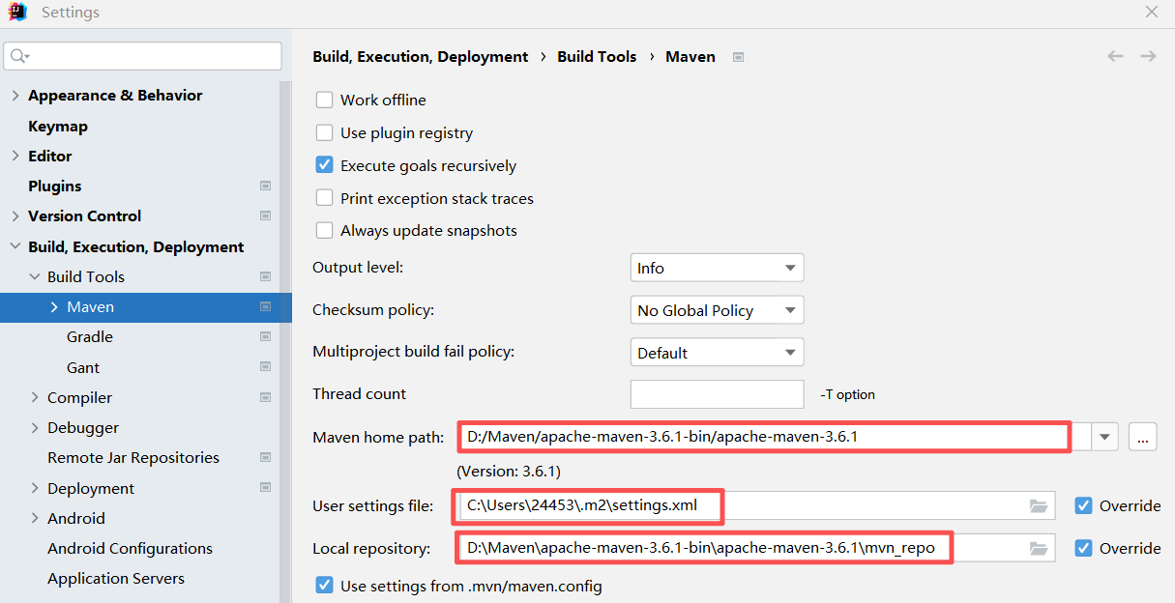Click the project-settings icon on the Gradle row
This screenshot has height=603, width=1175.
(265, 336)
